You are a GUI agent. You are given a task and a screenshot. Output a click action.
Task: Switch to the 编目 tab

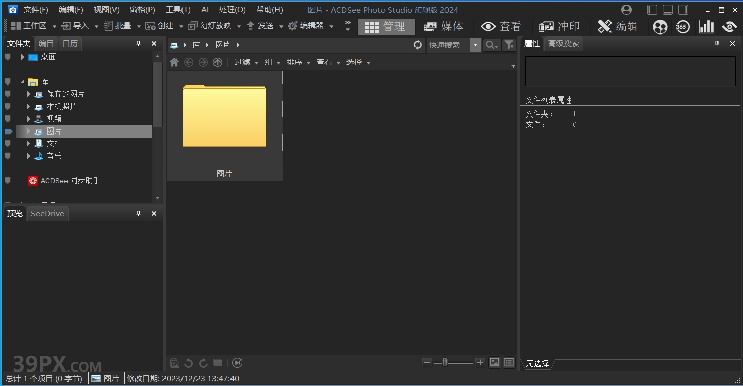click(x=46, y=44)
